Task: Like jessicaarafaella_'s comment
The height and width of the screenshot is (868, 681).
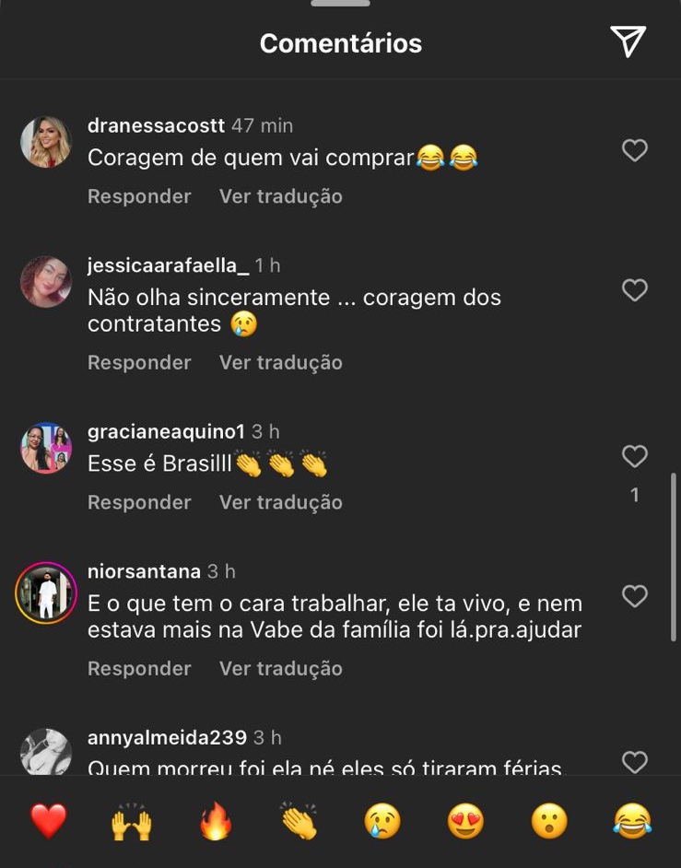Action: click(635, 290)
